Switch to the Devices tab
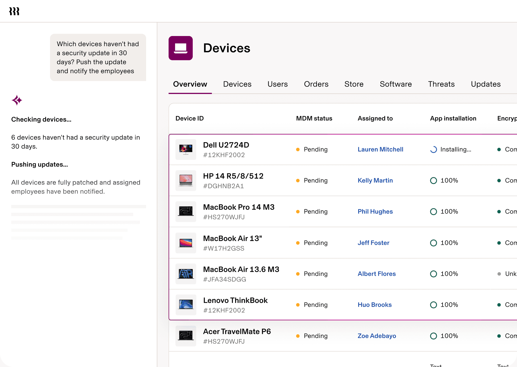The height and width of the screenshot is (367, 517). coord(237,84)
